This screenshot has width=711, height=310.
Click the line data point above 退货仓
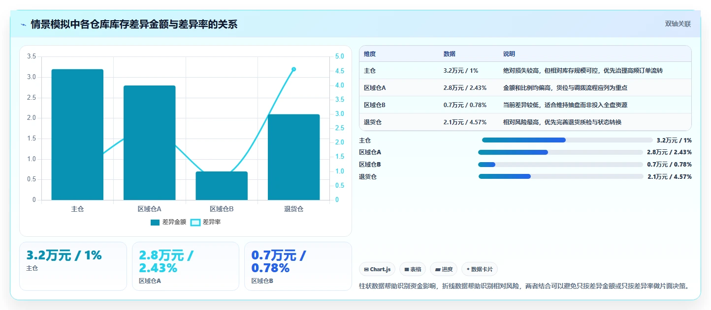[x=293, y=69]
